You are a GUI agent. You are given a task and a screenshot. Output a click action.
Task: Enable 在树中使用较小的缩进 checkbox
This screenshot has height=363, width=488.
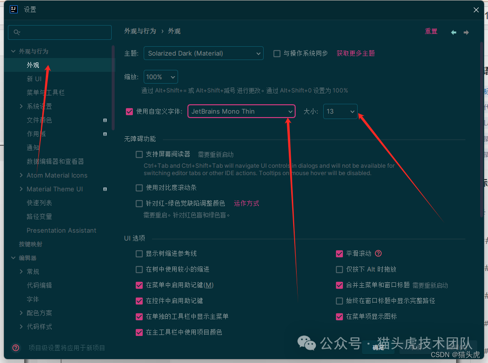[x=139, y=270]
